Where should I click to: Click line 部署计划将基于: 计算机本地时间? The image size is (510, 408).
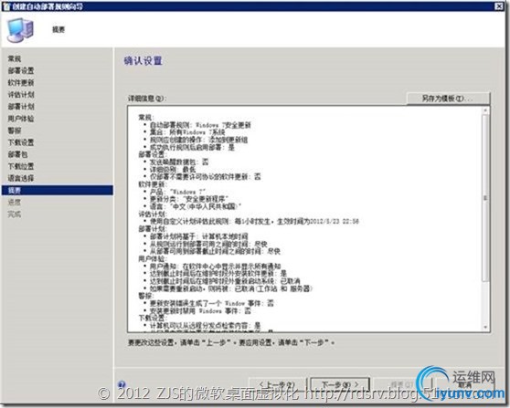click(199, 236)
